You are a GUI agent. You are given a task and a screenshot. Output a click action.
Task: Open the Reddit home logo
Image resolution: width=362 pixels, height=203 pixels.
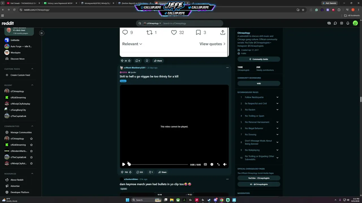pyautogui.click(x=8, y=23)
